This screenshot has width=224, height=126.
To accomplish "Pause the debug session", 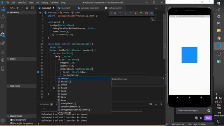I will [115, 13].
